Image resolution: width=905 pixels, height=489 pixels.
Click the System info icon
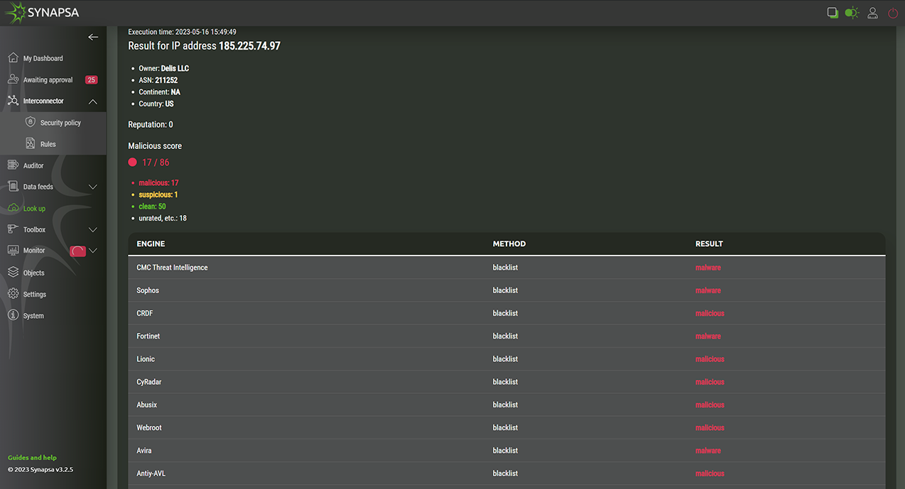pos(13,315)
